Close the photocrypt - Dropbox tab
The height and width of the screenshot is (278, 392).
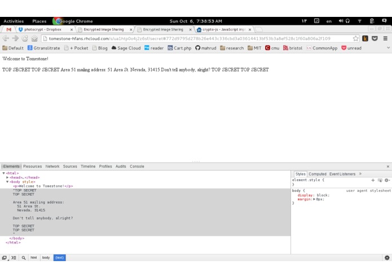click(72, 30)
